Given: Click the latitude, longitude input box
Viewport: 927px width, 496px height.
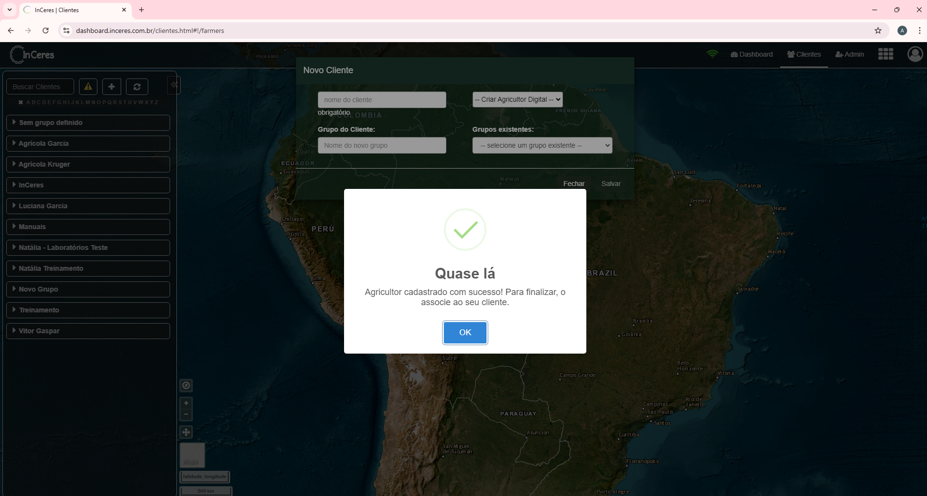Looking at the screenshot, I should click(x=204, y=477).
